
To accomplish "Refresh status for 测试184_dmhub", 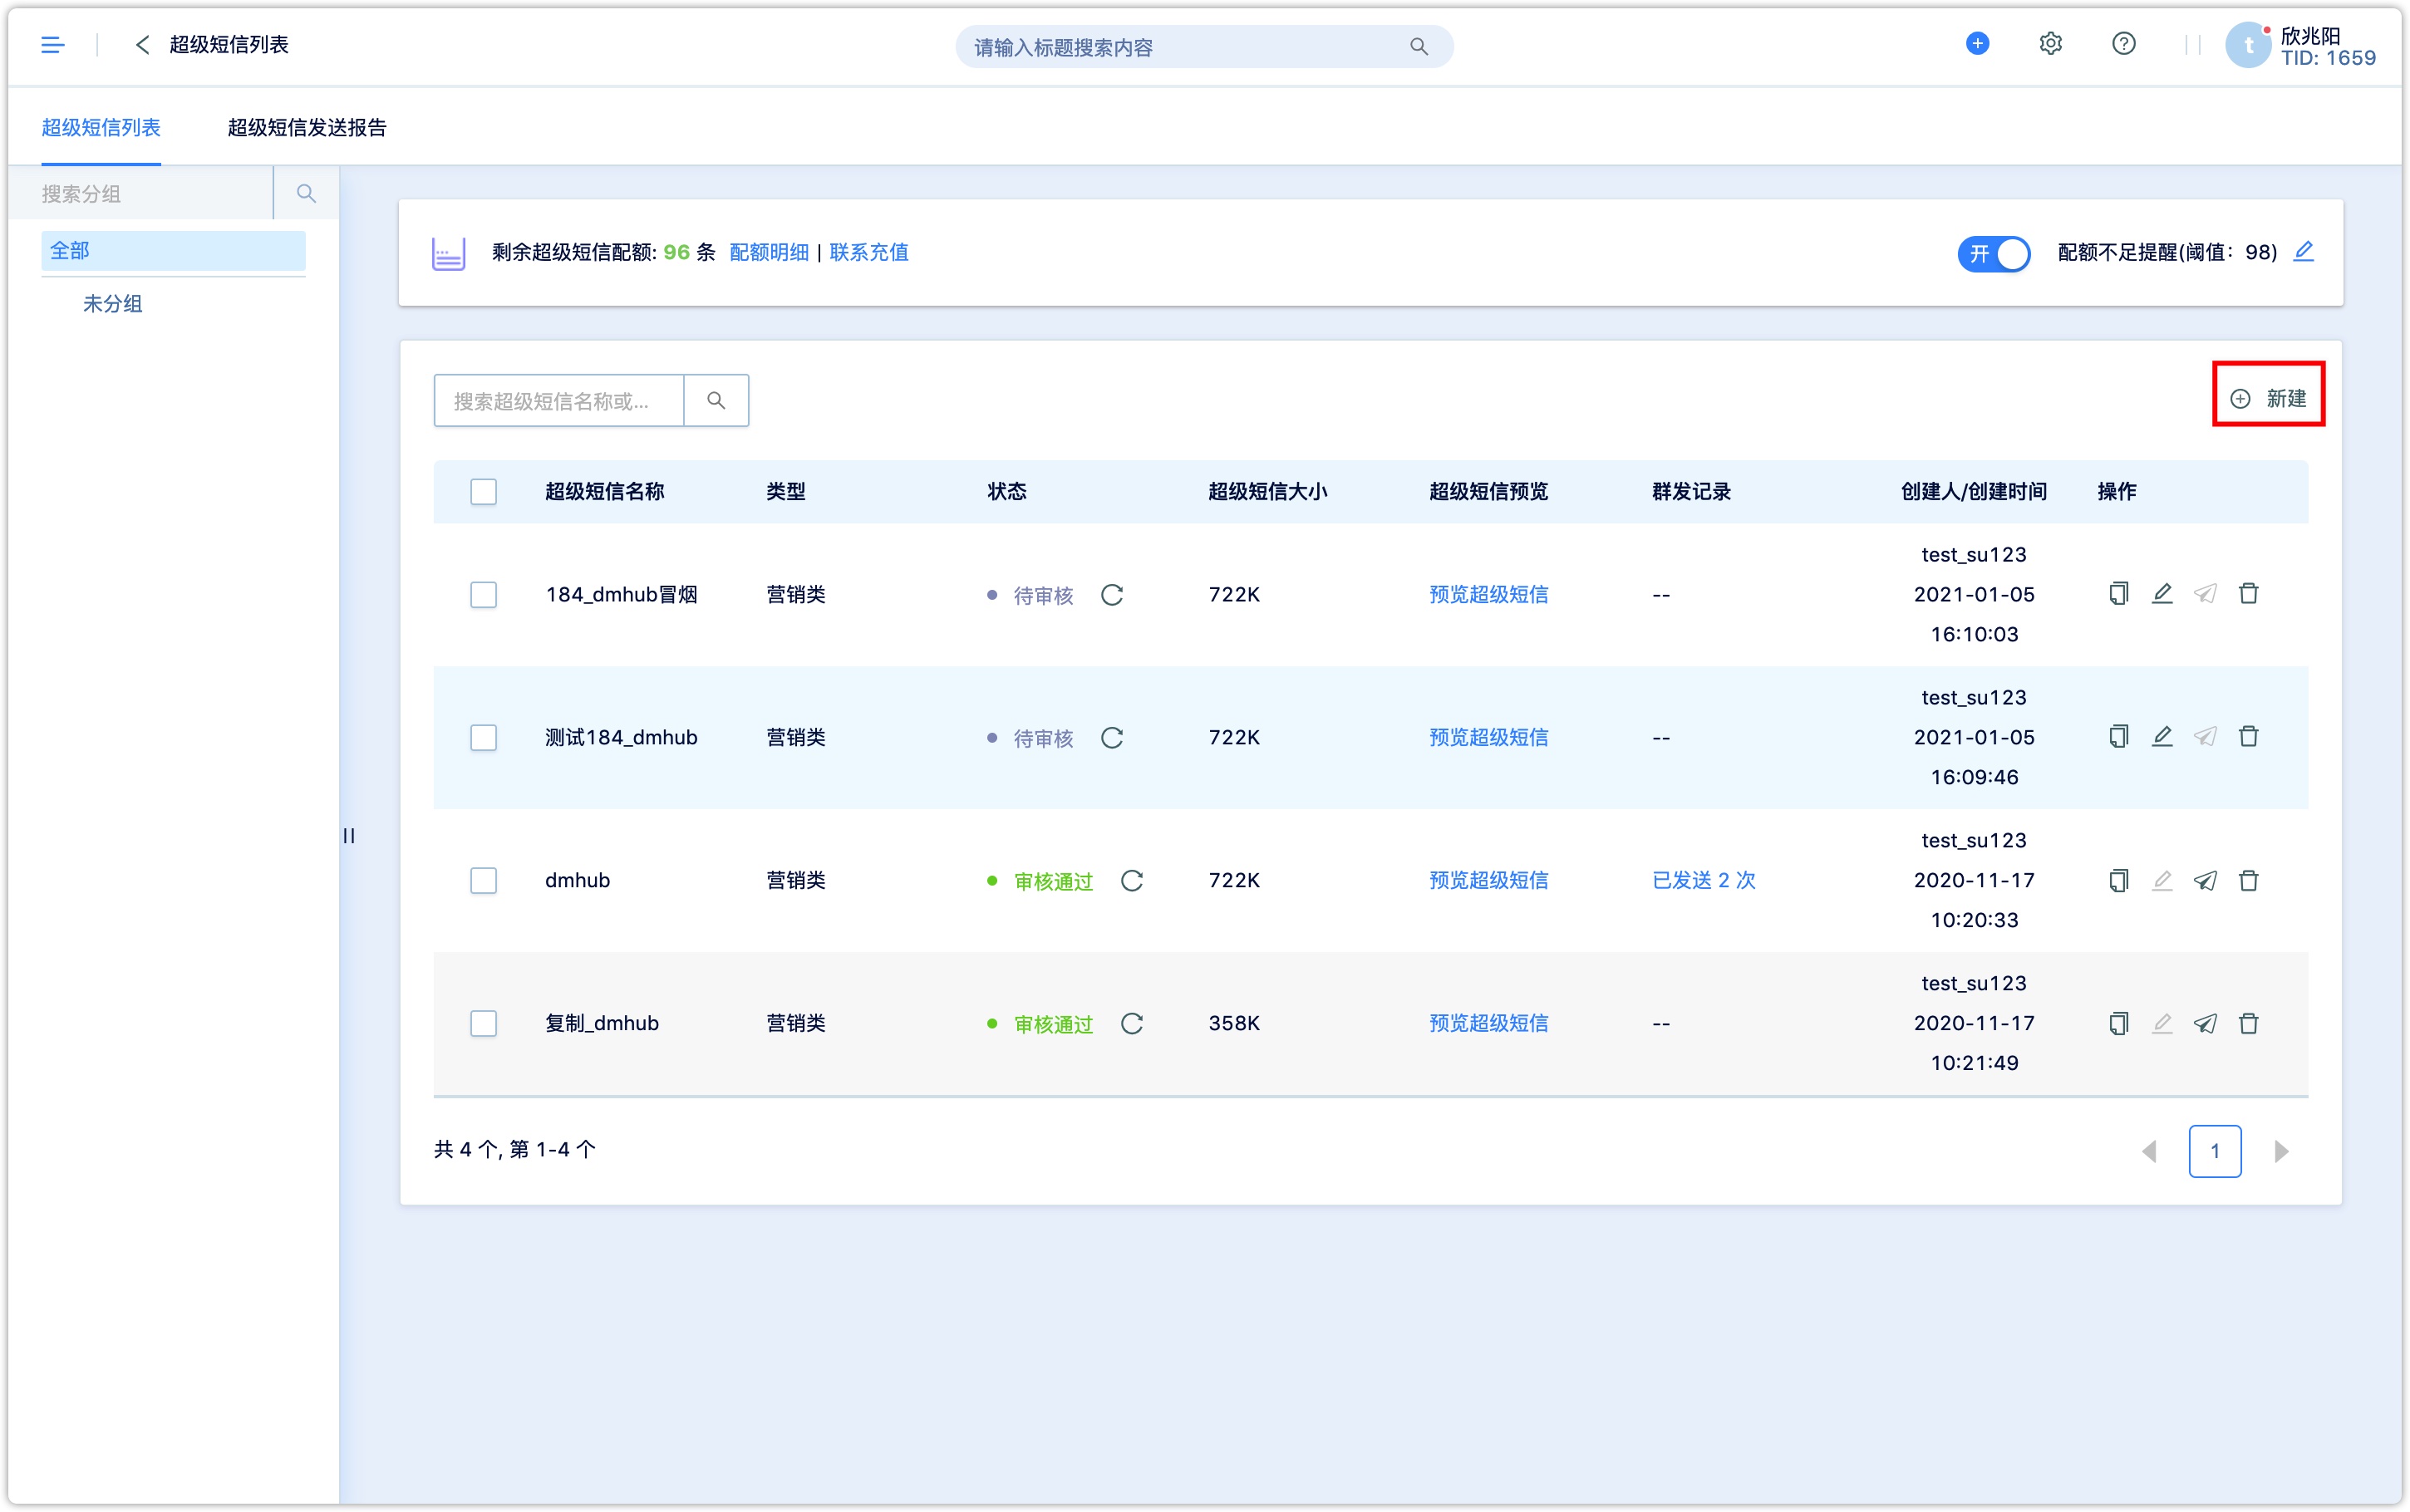I will [1111, 738].
